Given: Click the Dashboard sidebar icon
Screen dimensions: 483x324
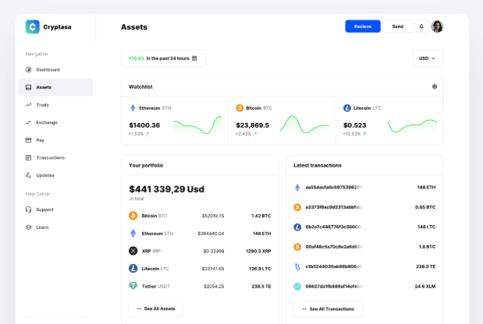Looking at the screenshot, I should tap(28, 70).
